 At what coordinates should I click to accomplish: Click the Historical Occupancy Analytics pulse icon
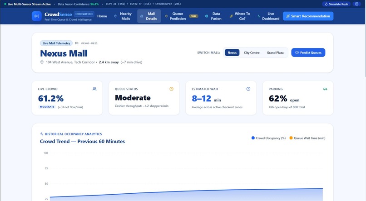pyautogui.click(x=41, y=134)
